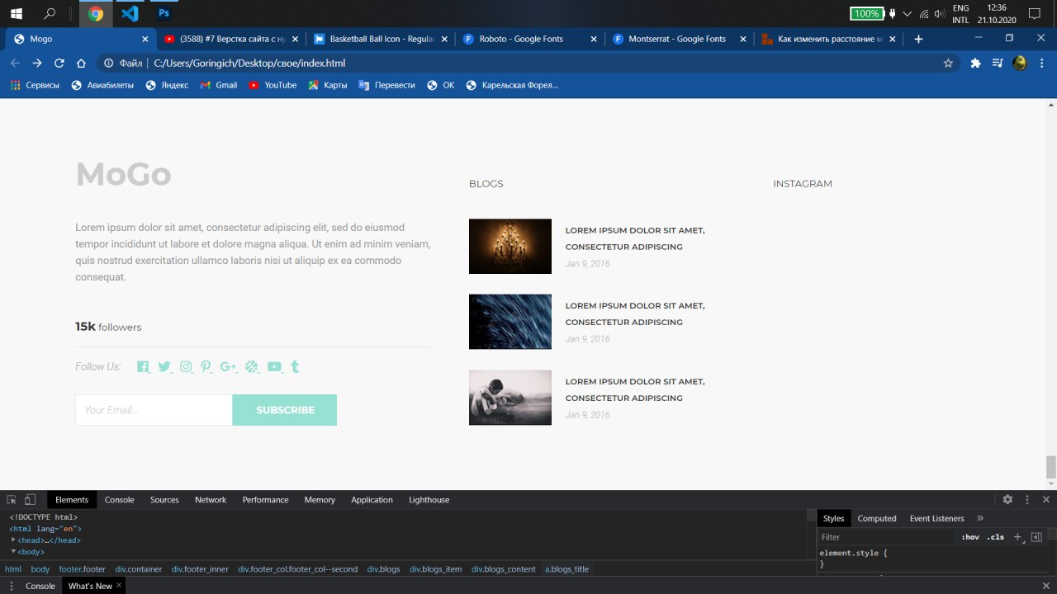Switch to the Network tab in DevTools
The height and width of the screenshot is (594, 1057).
point(211,500)
